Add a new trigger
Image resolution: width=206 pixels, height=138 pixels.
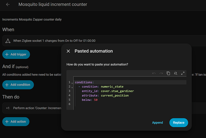(x=16, y=54)
